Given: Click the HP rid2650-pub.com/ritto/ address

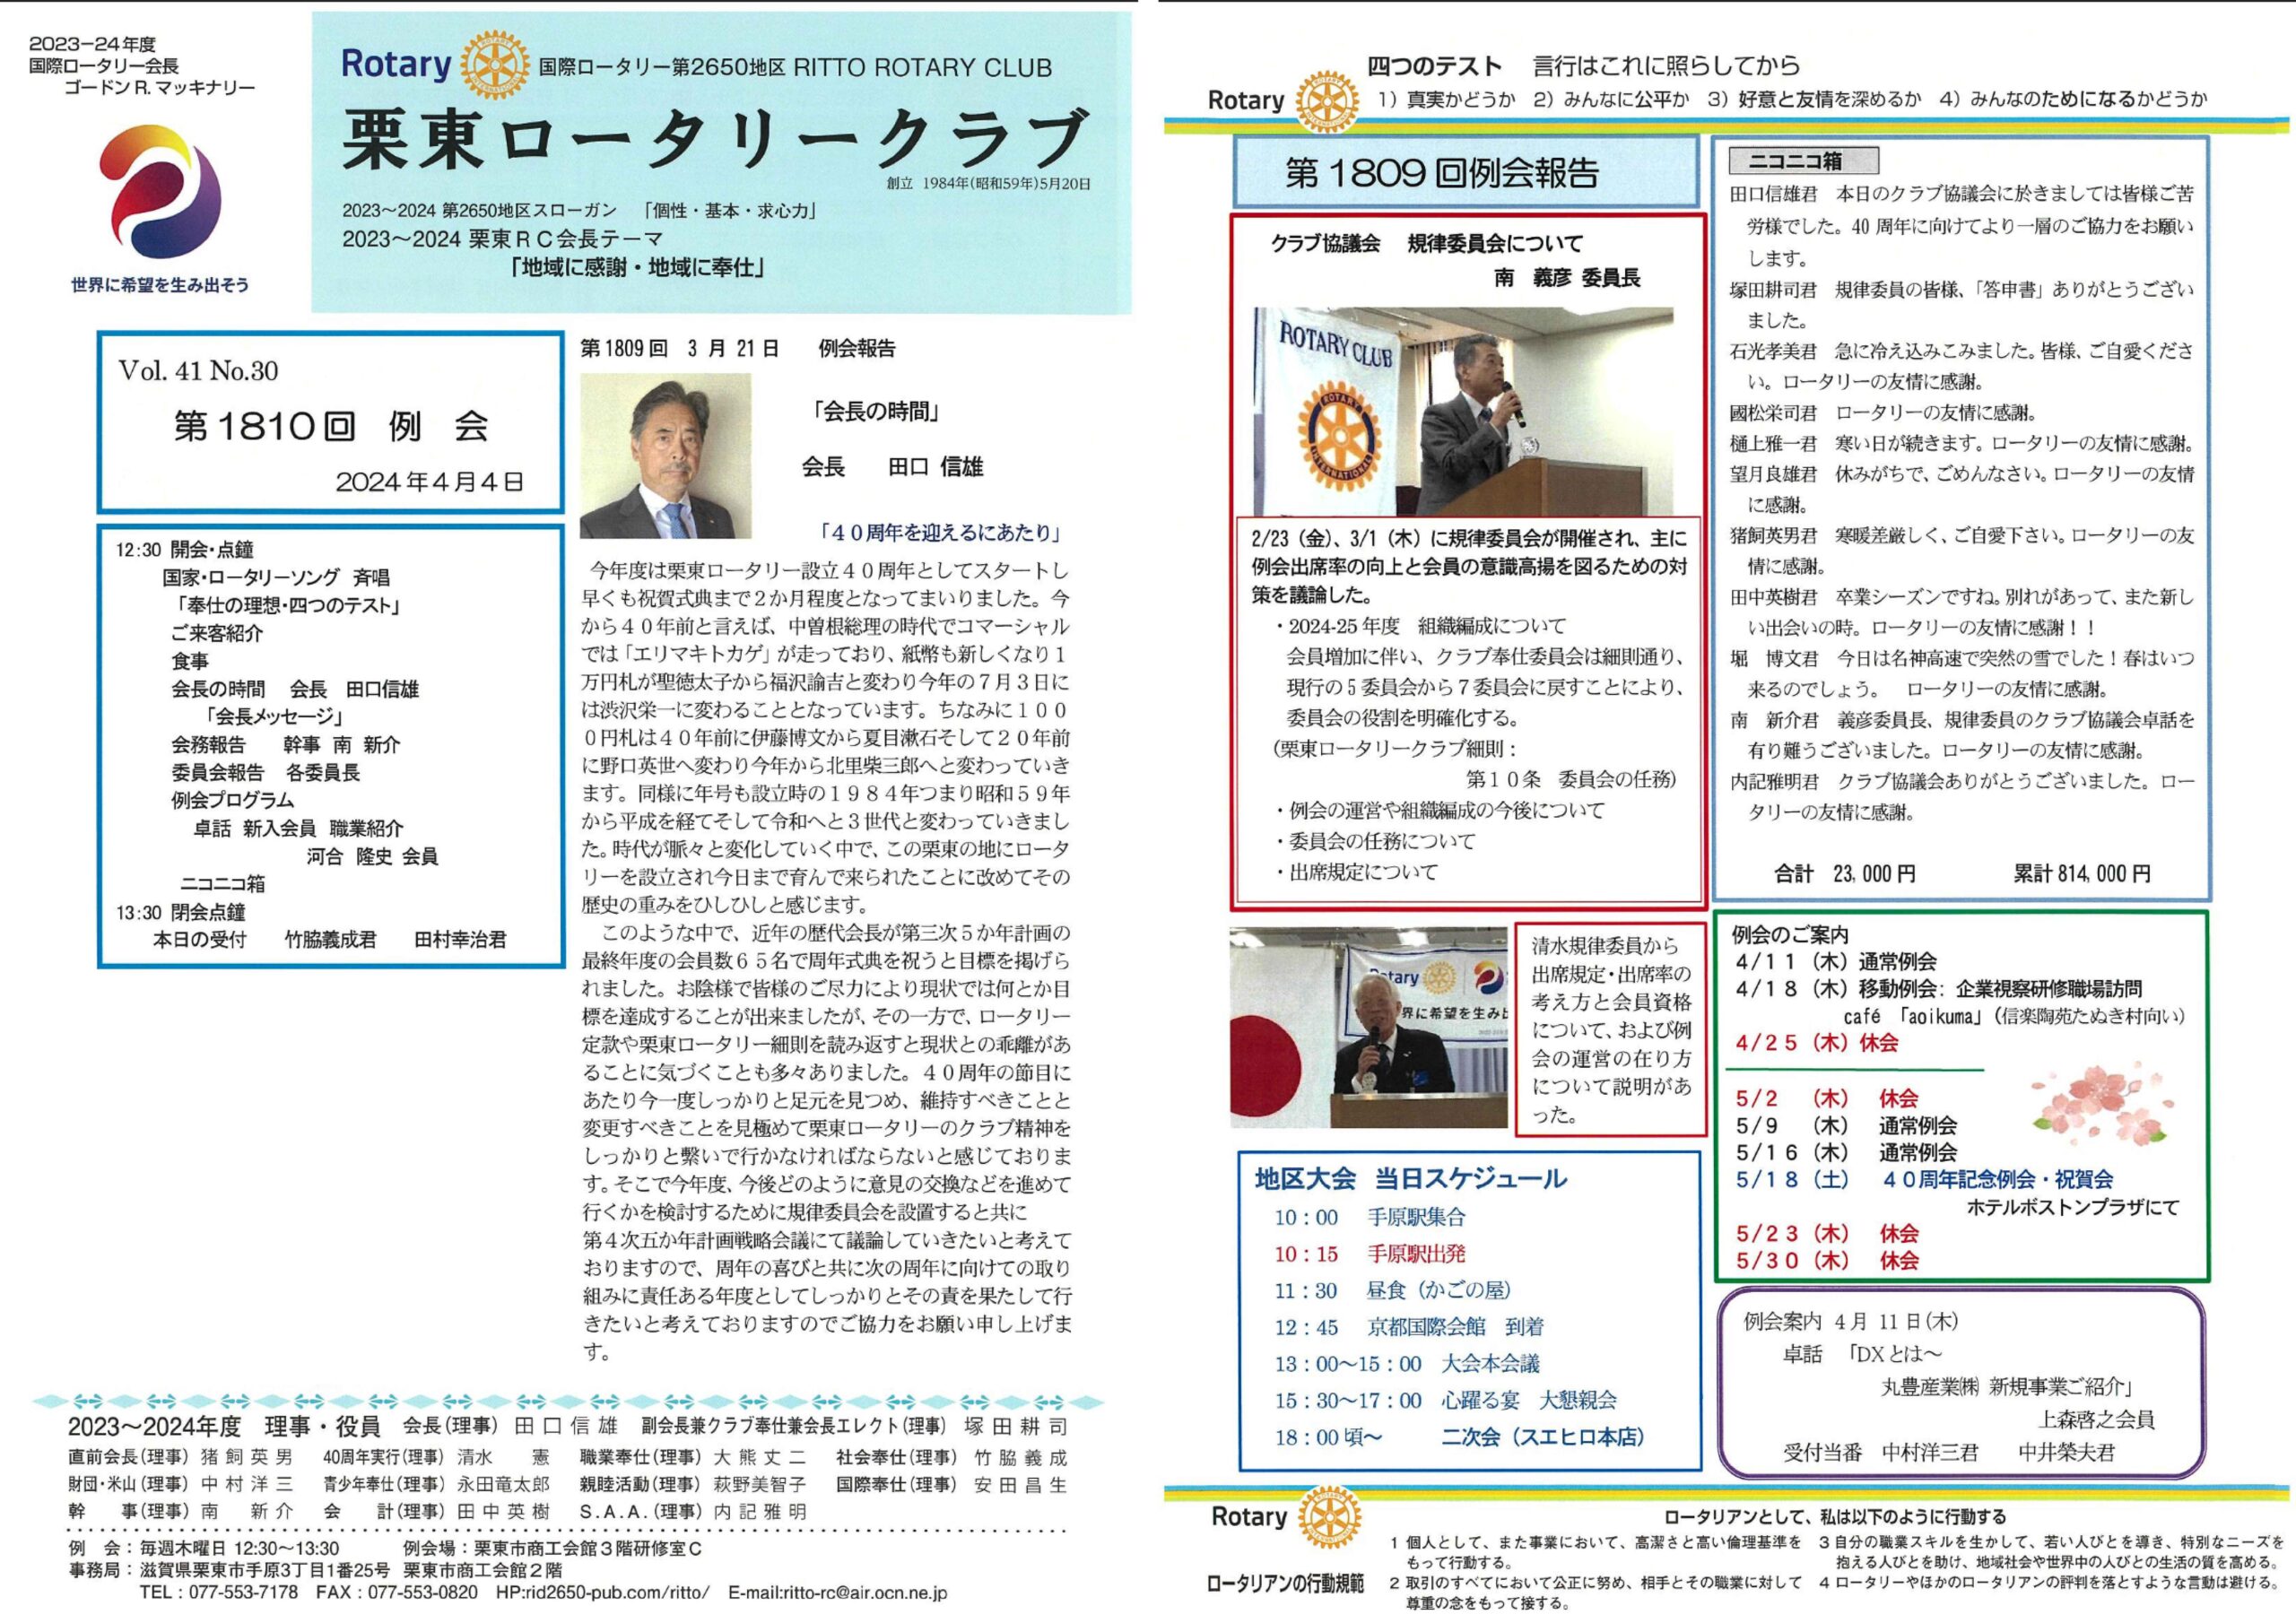Looking at the screenshot, I should (603, 1592).
